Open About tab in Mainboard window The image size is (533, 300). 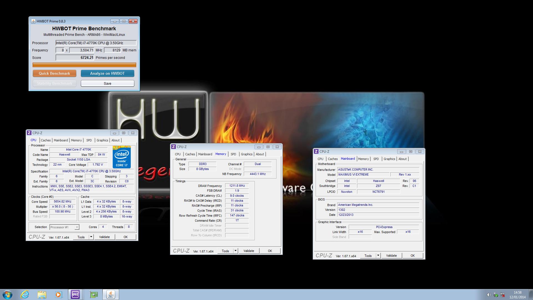[x=403, y=159]
